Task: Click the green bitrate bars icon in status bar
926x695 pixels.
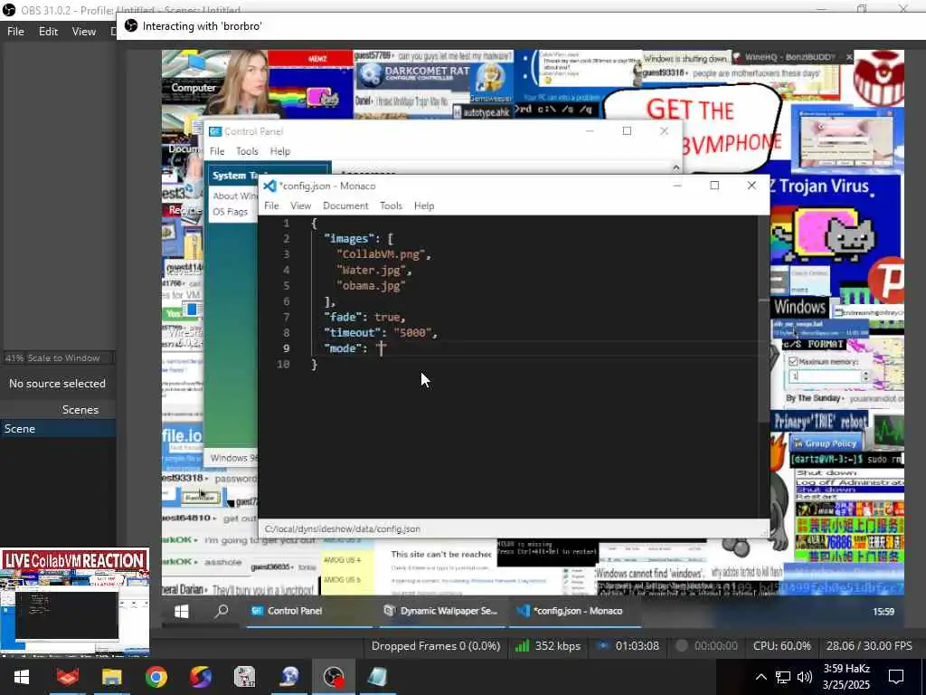Action: [522, 646]
